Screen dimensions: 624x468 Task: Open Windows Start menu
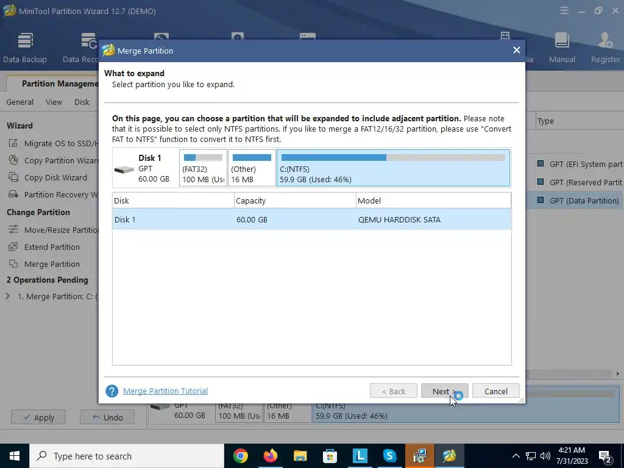(15, 456)
